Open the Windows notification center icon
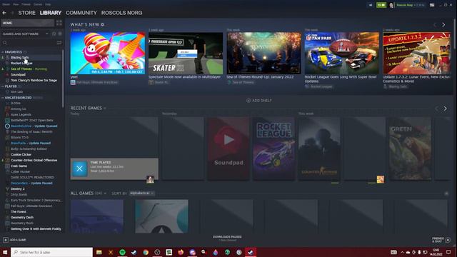This screenshot has height=257, width=457. pos(448,252)
